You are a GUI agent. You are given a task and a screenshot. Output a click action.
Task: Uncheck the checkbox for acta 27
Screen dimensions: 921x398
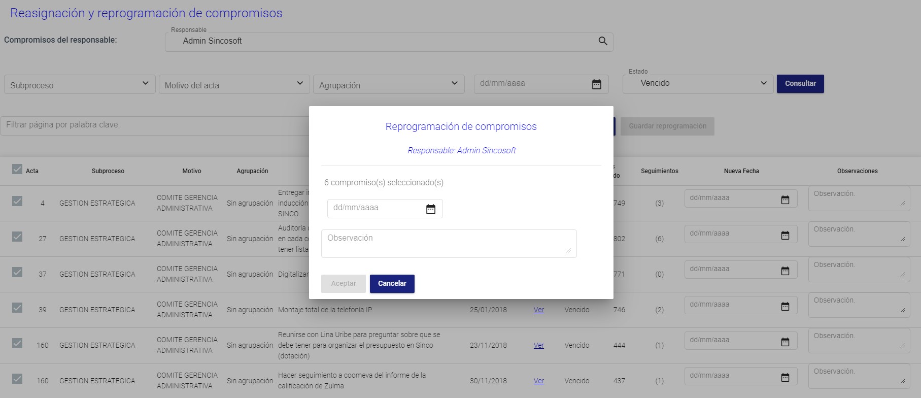pos(17,237)
